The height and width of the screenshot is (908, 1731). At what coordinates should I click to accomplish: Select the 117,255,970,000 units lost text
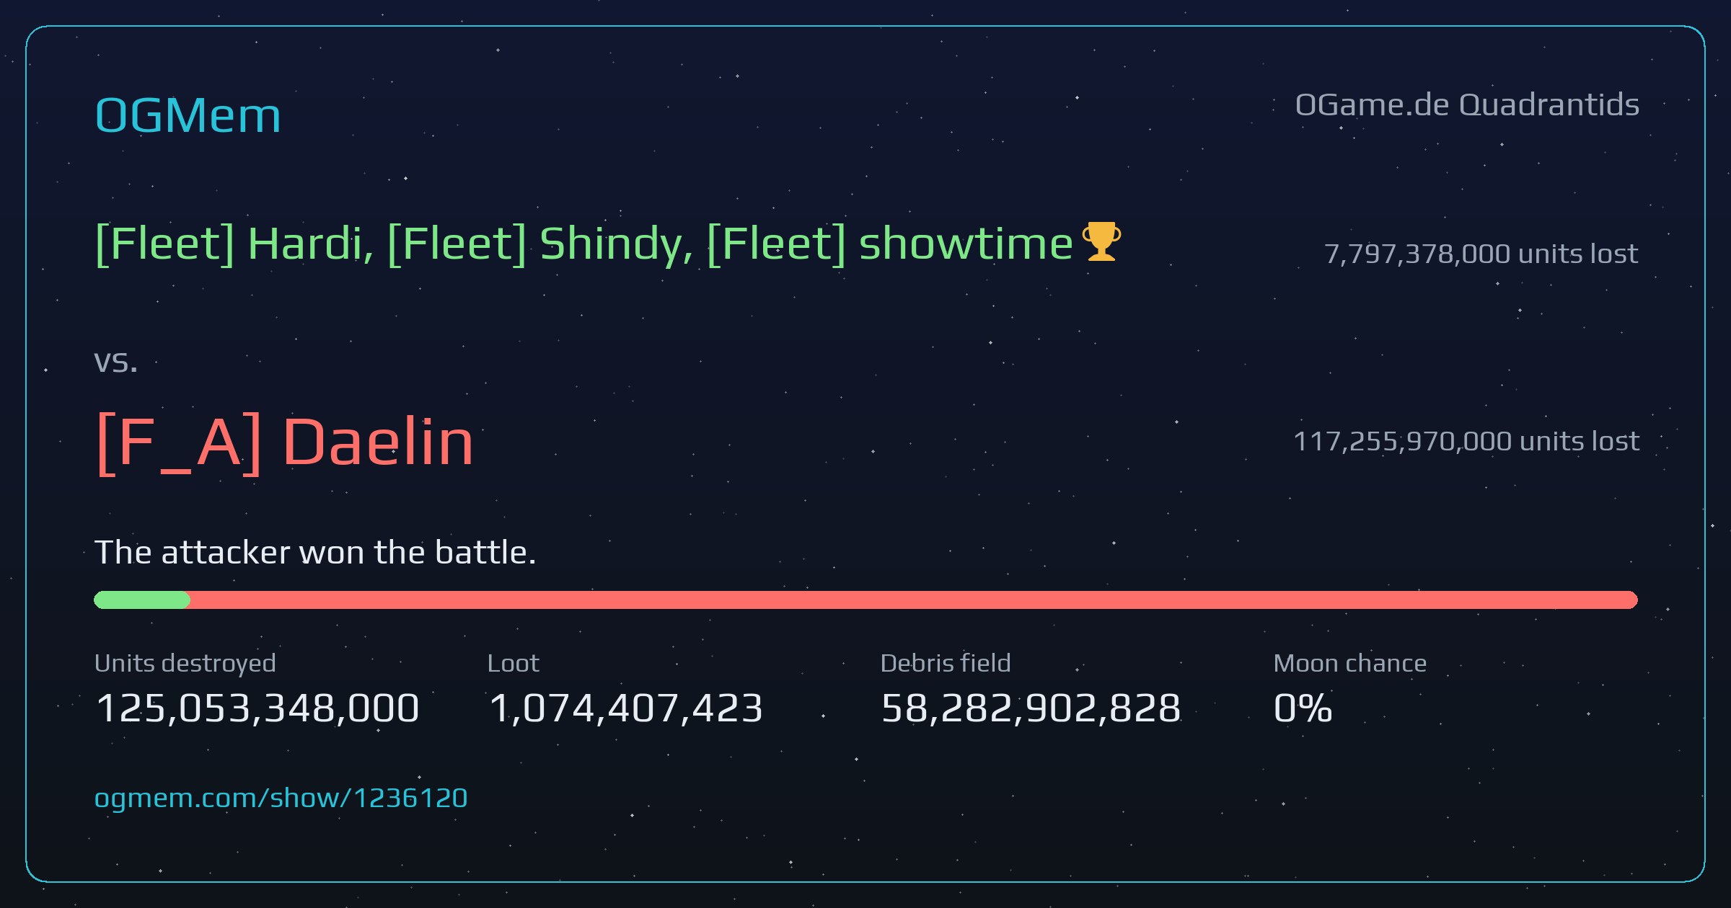click(x=1466, y=441)
